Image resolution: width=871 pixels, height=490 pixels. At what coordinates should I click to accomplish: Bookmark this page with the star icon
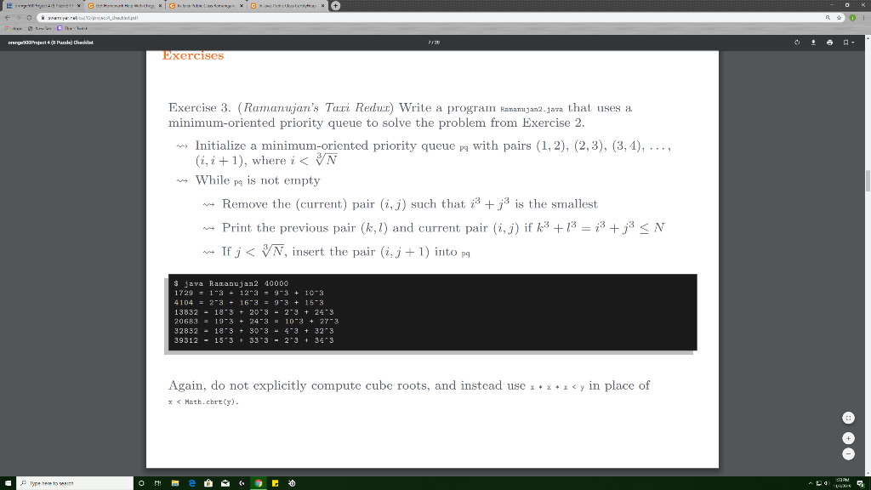point(839,18)
